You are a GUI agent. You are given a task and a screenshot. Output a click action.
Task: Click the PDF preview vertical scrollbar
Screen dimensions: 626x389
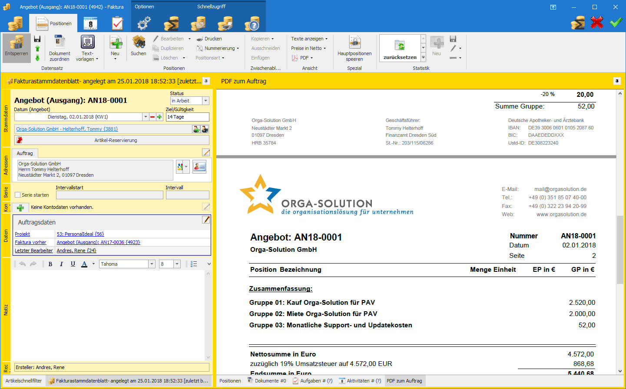620,232
